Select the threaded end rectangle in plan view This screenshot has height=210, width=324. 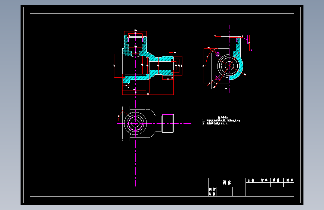click(168, 123)
